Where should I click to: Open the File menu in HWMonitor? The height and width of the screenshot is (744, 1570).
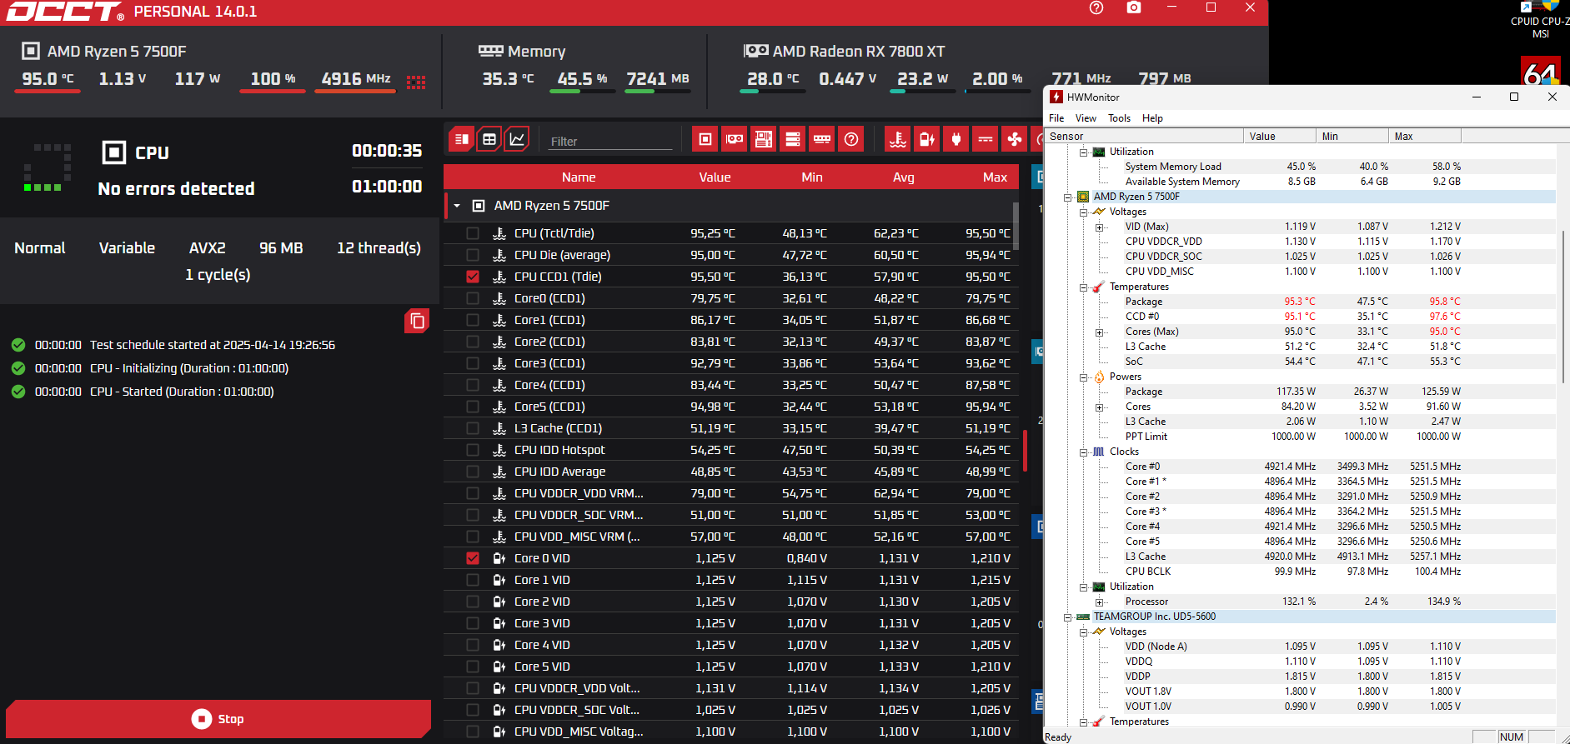[x=1056, y=118]
